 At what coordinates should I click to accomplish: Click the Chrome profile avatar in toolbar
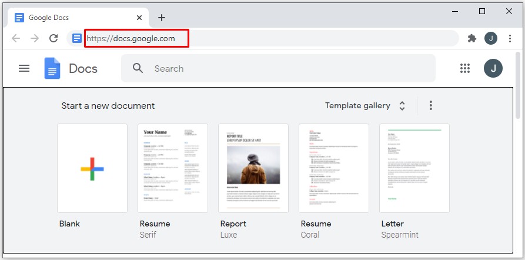[491, 38]
